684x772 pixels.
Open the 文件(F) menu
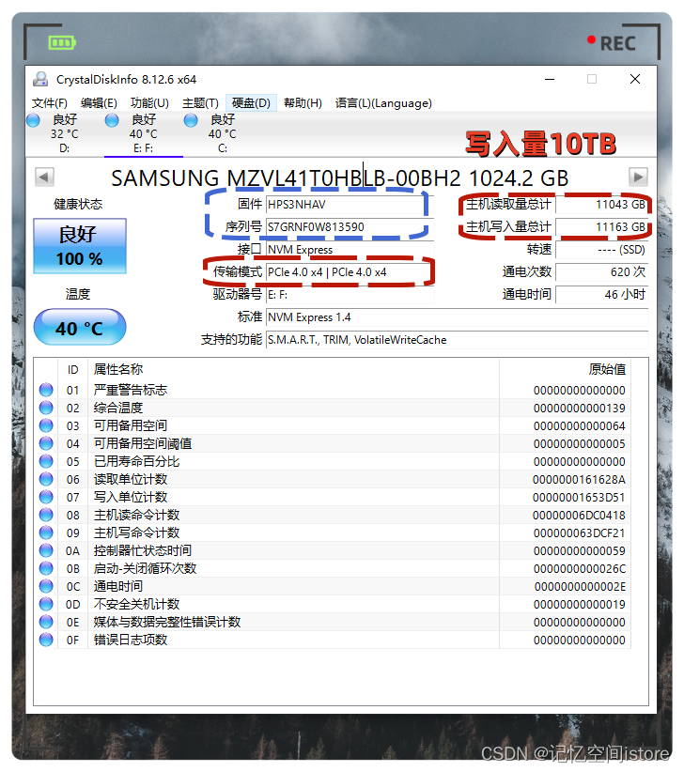49,103
